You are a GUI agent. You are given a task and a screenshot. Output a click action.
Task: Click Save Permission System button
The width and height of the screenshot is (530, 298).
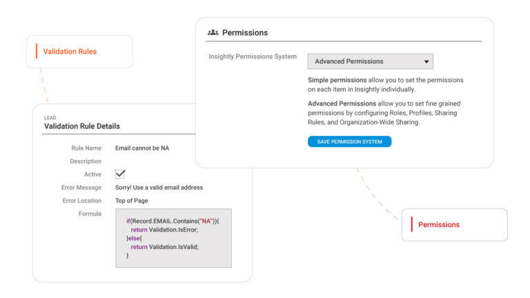tap(349, 141)
